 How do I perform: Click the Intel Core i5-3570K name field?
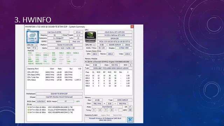tap(54, 32)
